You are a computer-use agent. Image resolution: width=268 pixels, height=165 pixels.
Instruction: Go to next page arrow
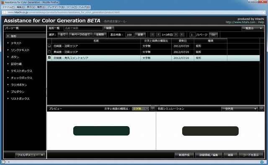pos(176,35)
